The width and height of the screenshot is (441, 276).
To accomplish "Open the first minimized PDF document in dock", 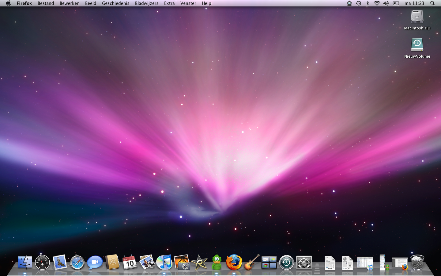I will [330, 263].
